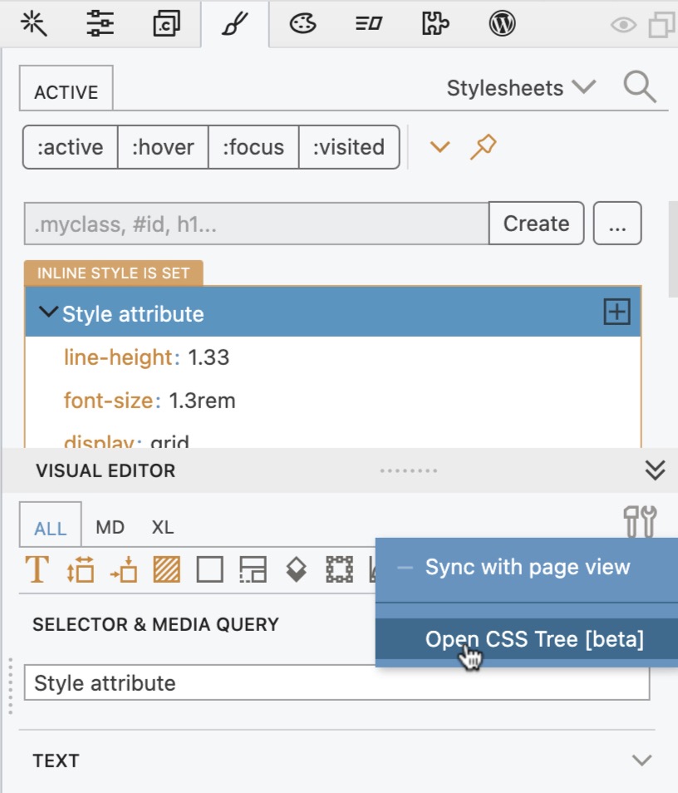678x793 pixels.
Task: Select the Style brush panel icon
Action: (x=234, y=24)
